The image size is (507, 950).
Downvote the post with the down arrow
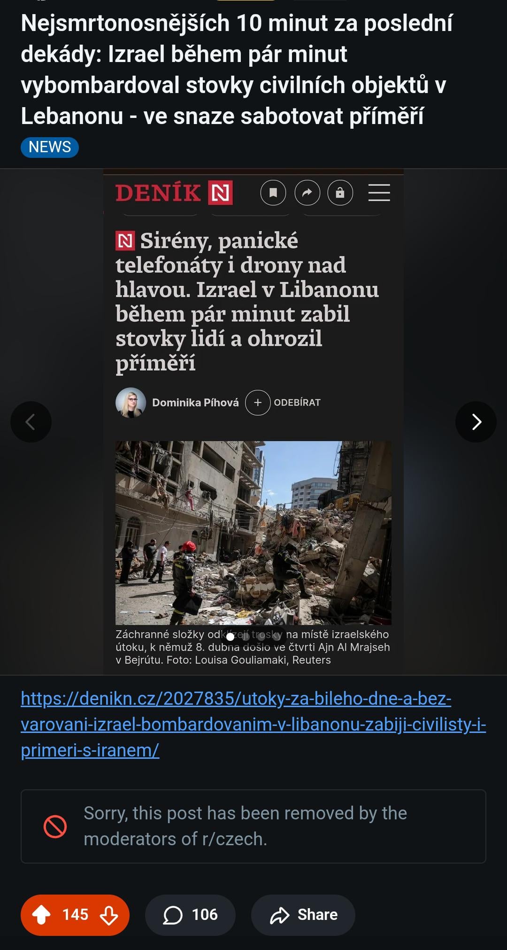coord(109,915)
